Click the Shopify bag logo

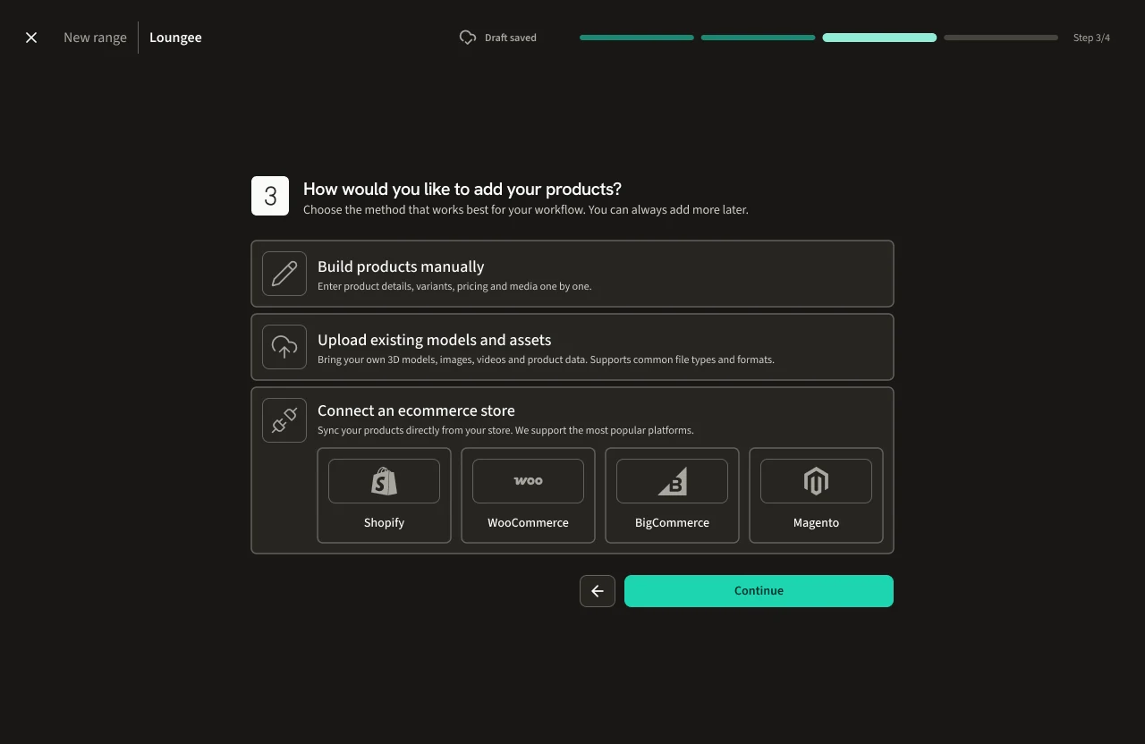pyautogui.click(x=384, y=481)
